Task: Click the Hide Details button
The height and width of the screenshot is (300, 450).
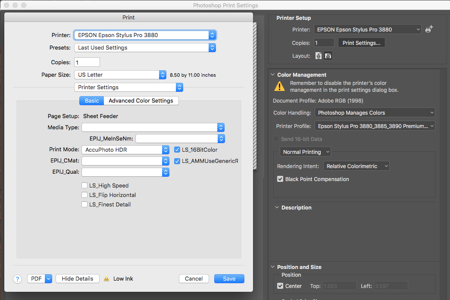Action: 78,278
